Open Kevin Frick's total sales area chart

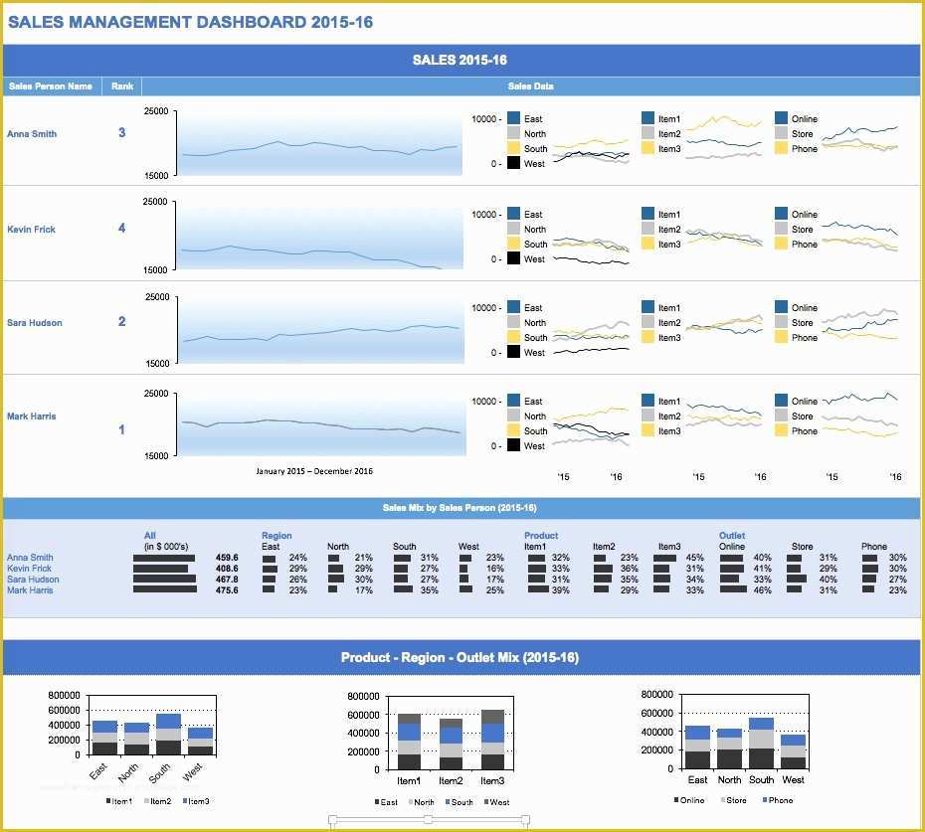319,236
